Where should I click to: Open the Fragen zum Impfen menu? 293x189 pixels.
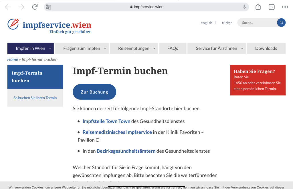(x=82, y=48)
